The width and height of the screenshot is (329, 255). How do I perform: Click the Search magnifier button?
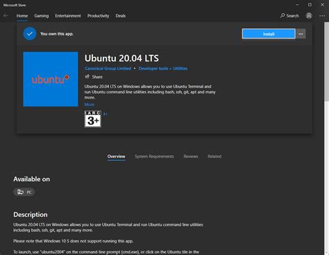click(289, 16)
